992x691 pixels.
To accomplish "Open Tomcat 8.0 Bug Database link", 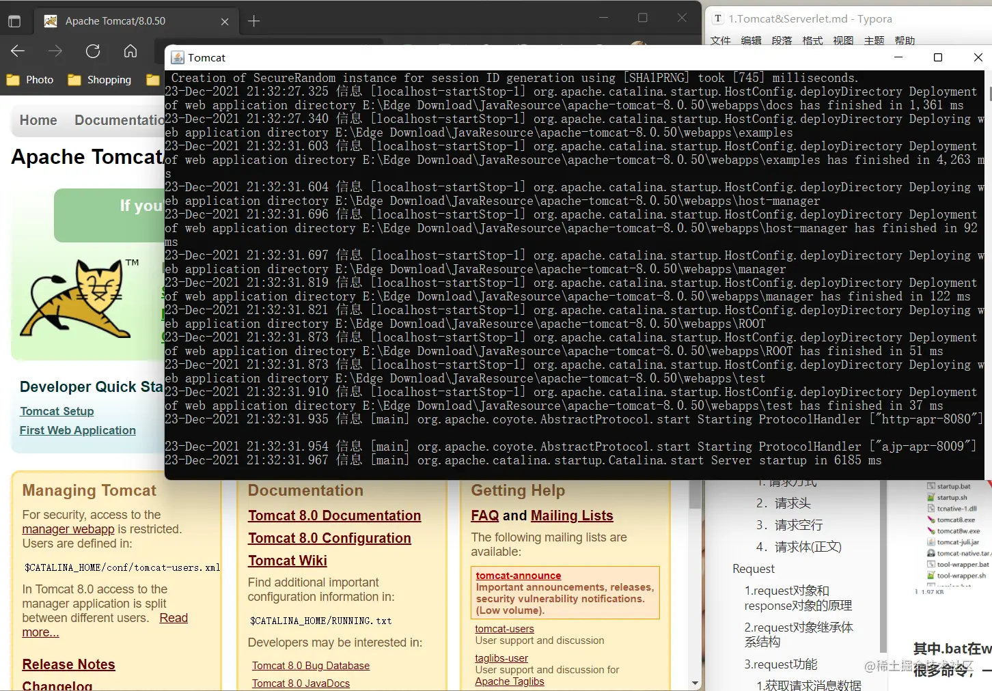I will 311,666.
